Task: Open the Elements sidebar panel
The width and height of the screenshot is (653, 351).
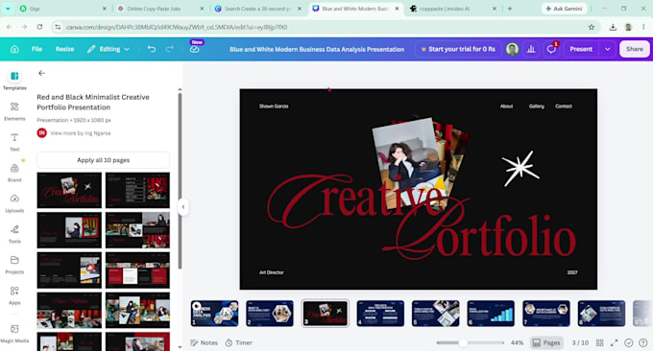Action: [14, 111]
